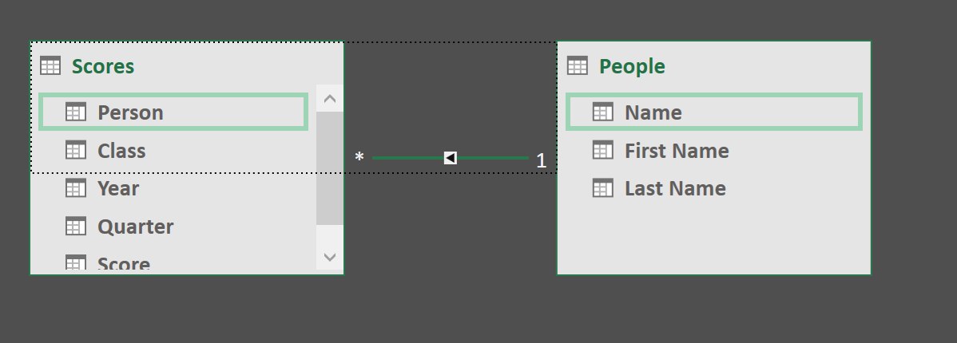
Task: Click the column icon beside Name
Action: (x=603, y=112)
